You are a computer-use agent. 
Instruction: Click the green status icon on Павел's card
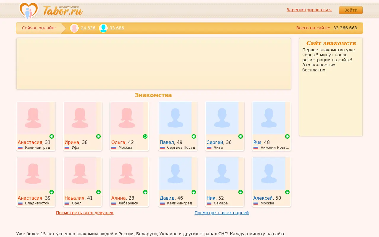pyautogui.click(x=194, y=137)
